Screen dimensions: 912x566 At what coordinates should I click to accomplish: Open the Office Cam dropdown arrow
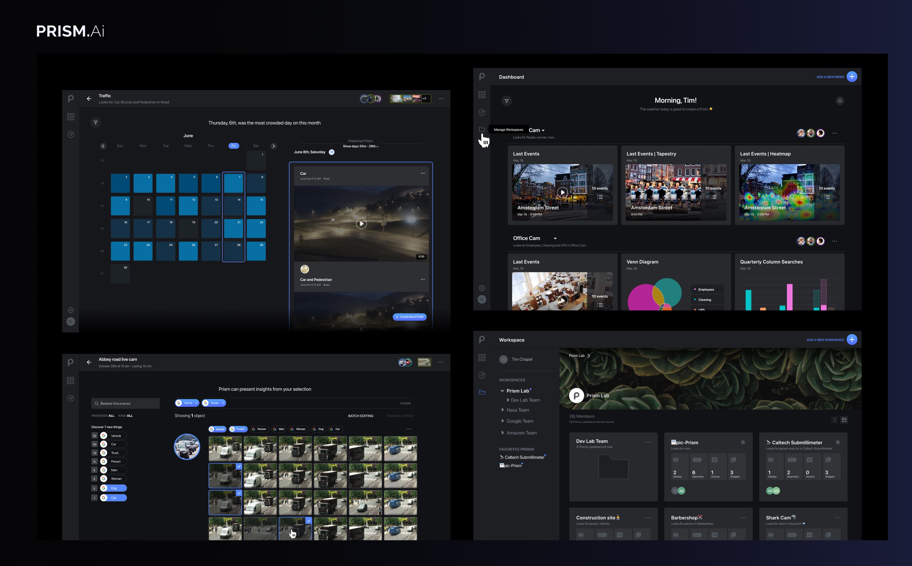pyautogui.click(x=555, y=239)
